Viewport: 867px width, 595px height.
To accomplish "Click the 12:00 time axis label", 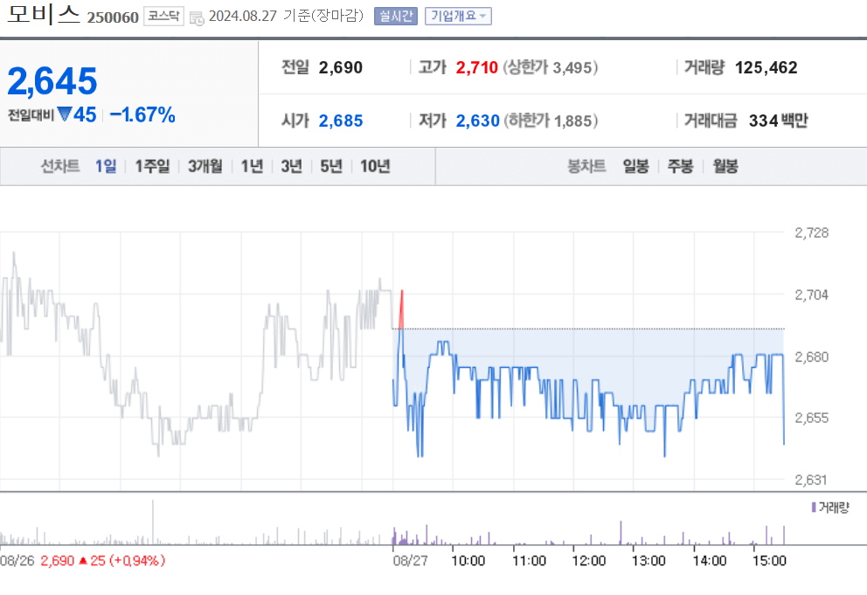I will [x=589, y=561].
